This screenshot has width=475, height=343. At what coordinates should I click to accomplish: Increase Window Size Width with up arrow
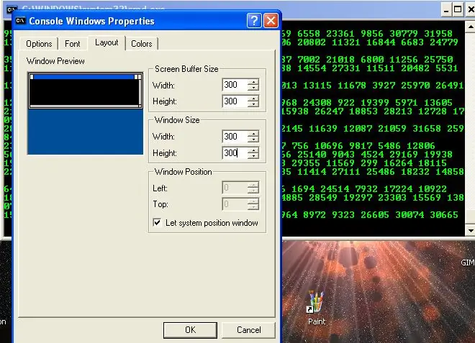coord(253,133)
